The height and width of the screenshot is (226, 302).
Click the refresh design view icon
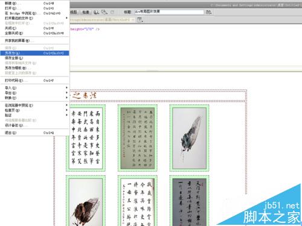[112, 12]
